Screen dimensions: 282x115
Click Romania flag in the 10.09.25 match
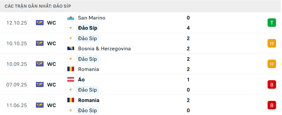pyautogui.click(x=70, y=69)
